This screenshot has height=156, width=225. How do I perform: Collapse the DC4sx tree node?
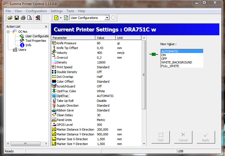8,32
